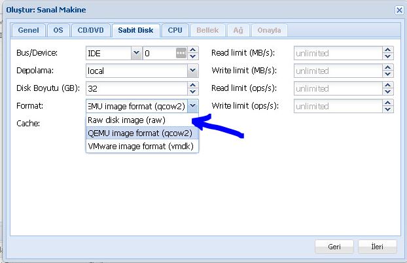Click the Disk Boyutu (GB) input field
This screenshot has width=407, height=263.
click(136, 88)
